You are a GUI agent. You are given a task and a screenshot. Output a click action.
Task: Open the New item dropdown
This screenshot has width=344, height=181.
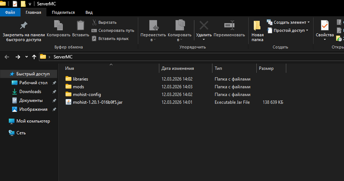[308, 22]
